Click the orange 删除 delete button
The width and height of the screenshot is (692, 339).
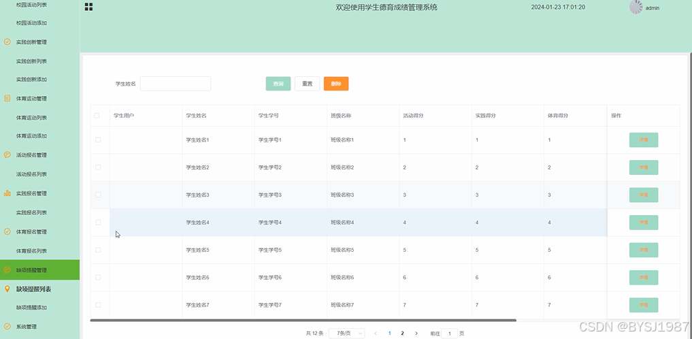pos(336,84)
